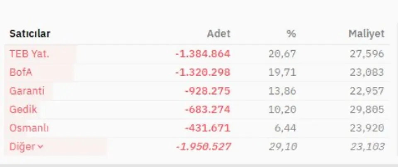Open the Osmanlı seller entry

click(29, 128)
